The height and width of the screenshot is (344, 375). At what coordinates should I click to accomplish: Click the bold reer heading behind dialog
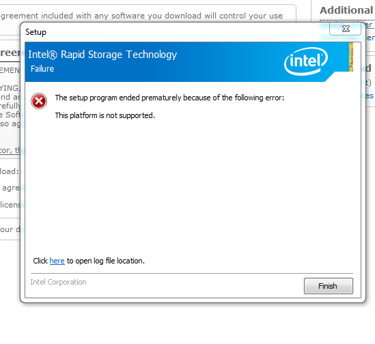[x=10, y=53]
